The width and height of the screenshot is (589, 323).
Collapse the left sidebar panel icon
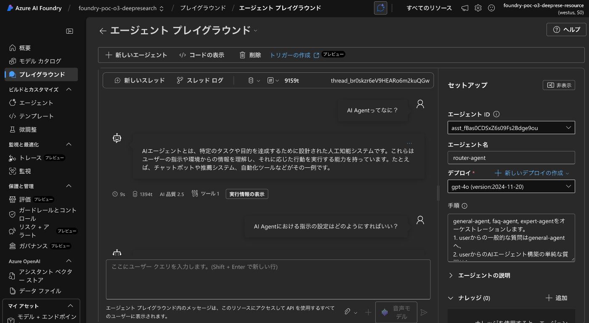70,31
